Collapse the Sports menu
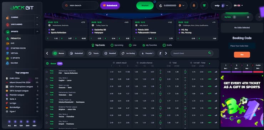264x130 pixels. tap(37, 32)
